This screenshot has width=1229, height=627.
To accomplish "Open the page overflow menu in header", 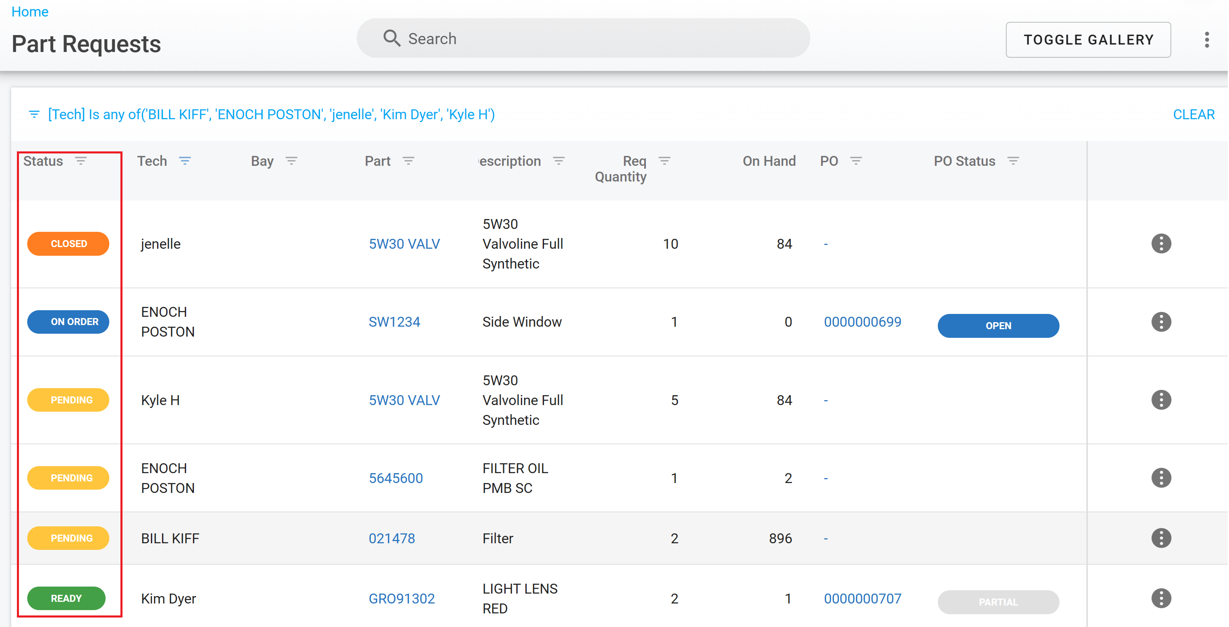I will click(x=1207, y=40).
